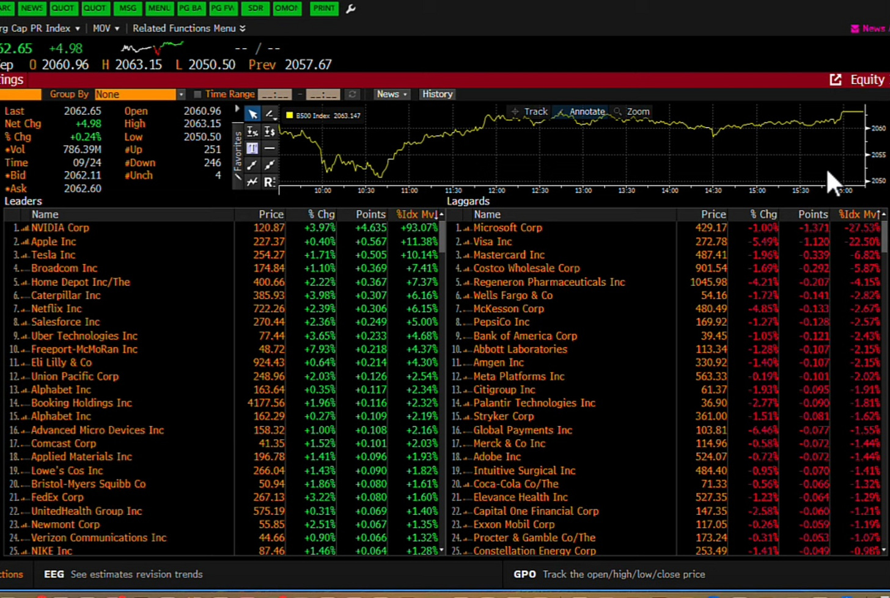Image resolution: width=890 pixels, height=598 pixels.
Task: Select the pointer cursor chart tool
Action: [x=252, y=114]
